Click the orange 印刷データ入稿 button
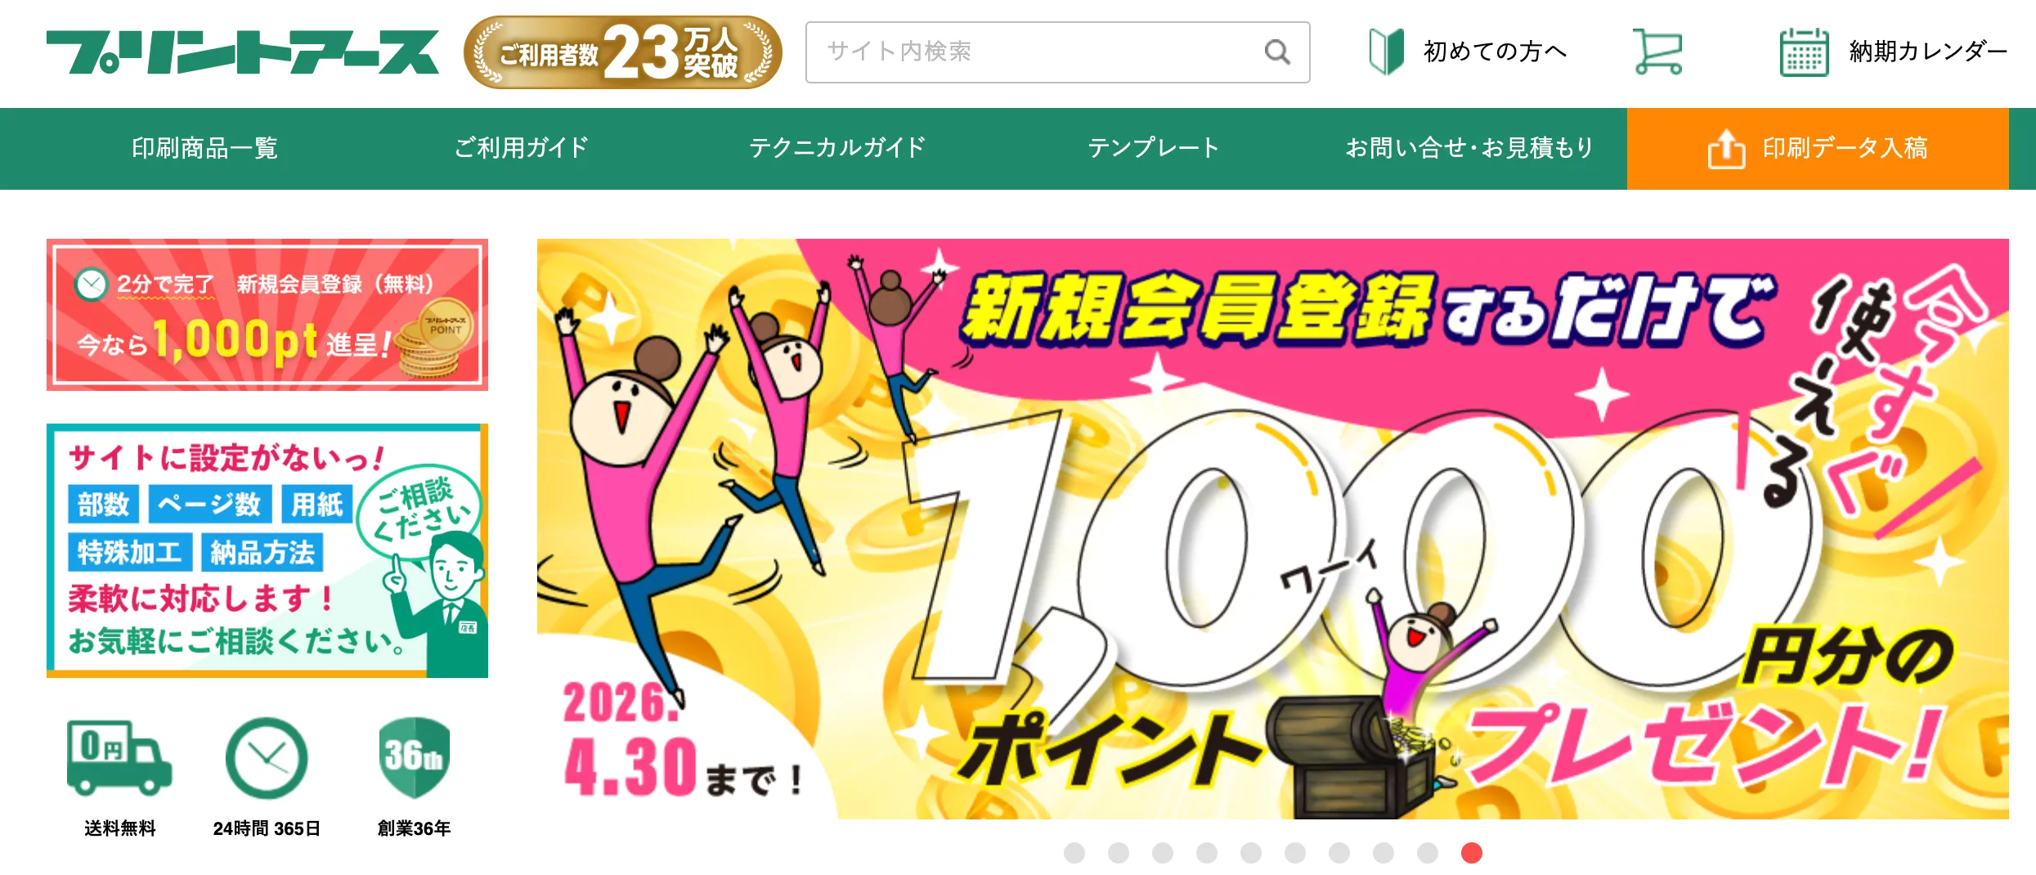 (x=1818, y=149)
